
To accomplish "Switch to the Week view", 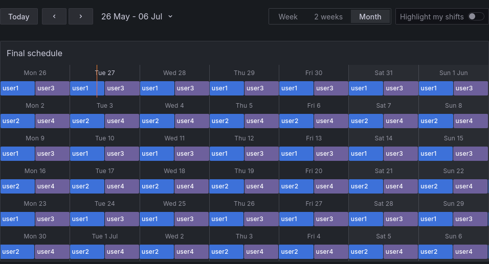I will click(x=288, y=17).
